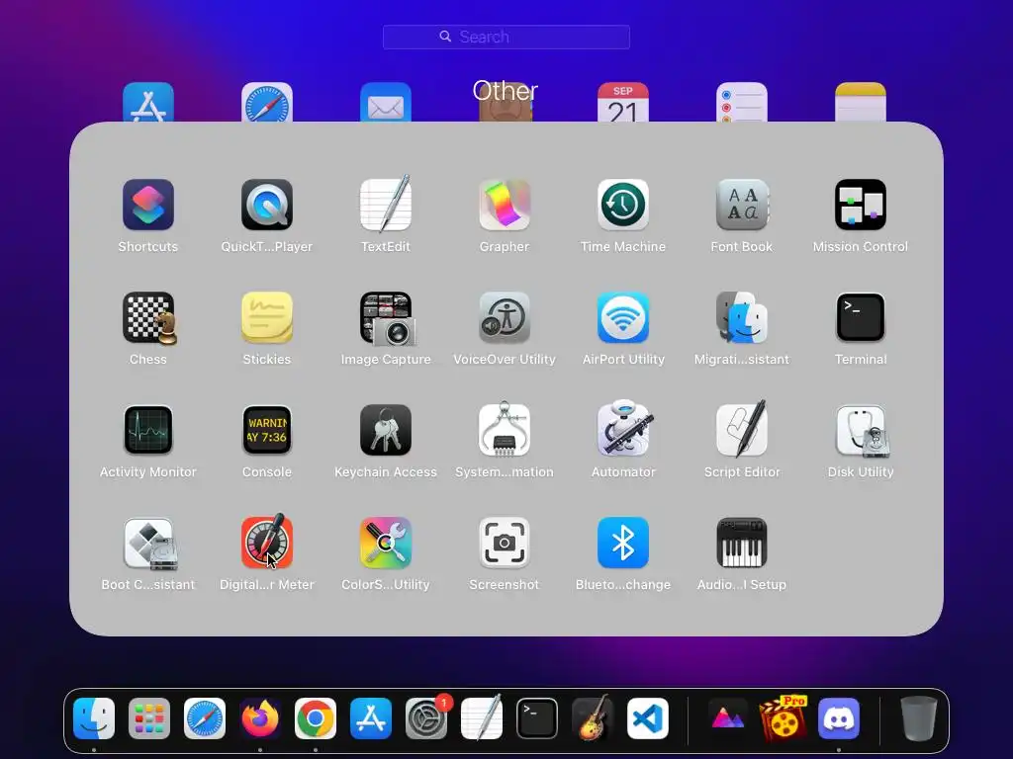Launch the Chess app
1013x759 pixels.
(149, 317)
